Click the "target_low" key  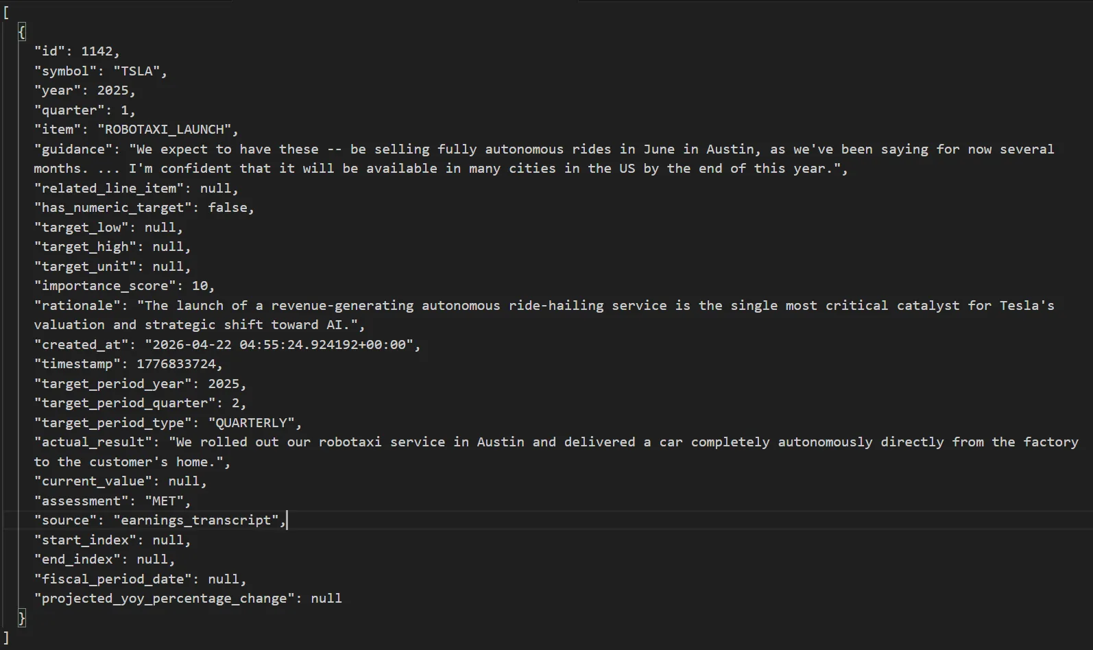click(82, 228)
